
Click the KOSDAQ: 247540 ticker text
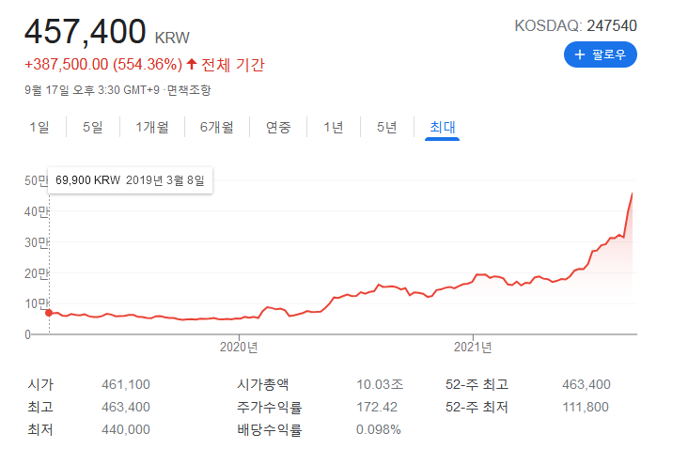[x=575, y=24]
